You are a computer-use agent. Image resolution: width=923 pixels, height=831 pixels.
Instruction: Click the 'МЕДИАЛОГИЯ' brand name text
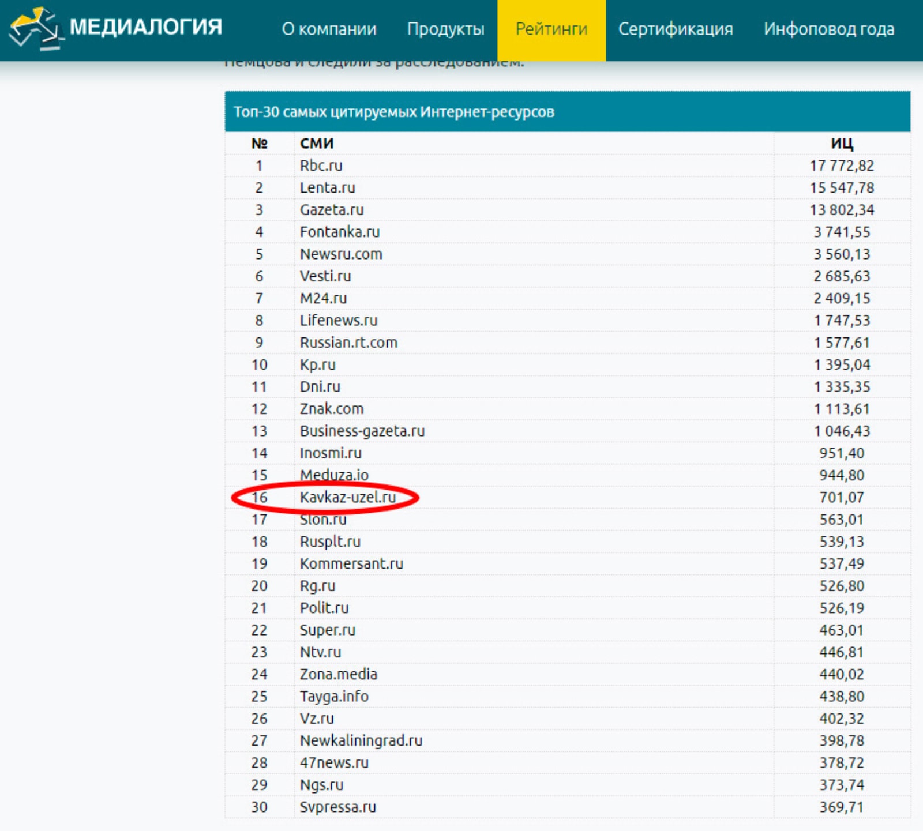click(145, 27)
